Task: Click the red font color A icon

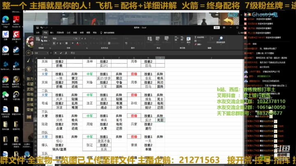Action: click(x=78, y=43)
